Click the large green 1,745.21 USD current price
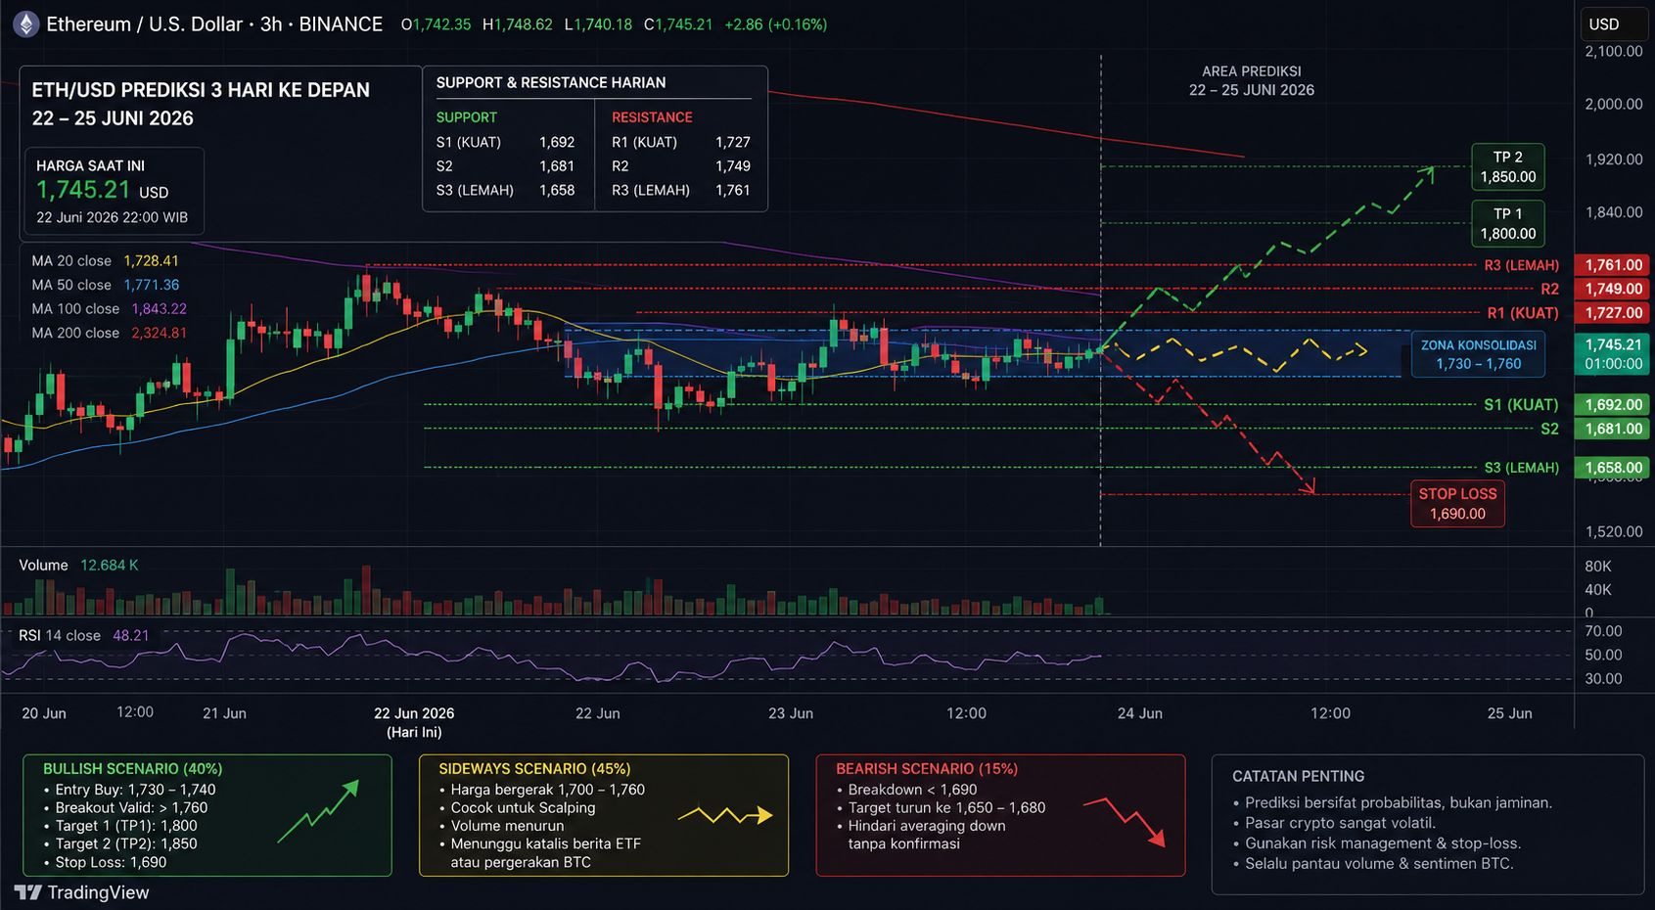This screenshot has height=910, width=1655. 102,190
